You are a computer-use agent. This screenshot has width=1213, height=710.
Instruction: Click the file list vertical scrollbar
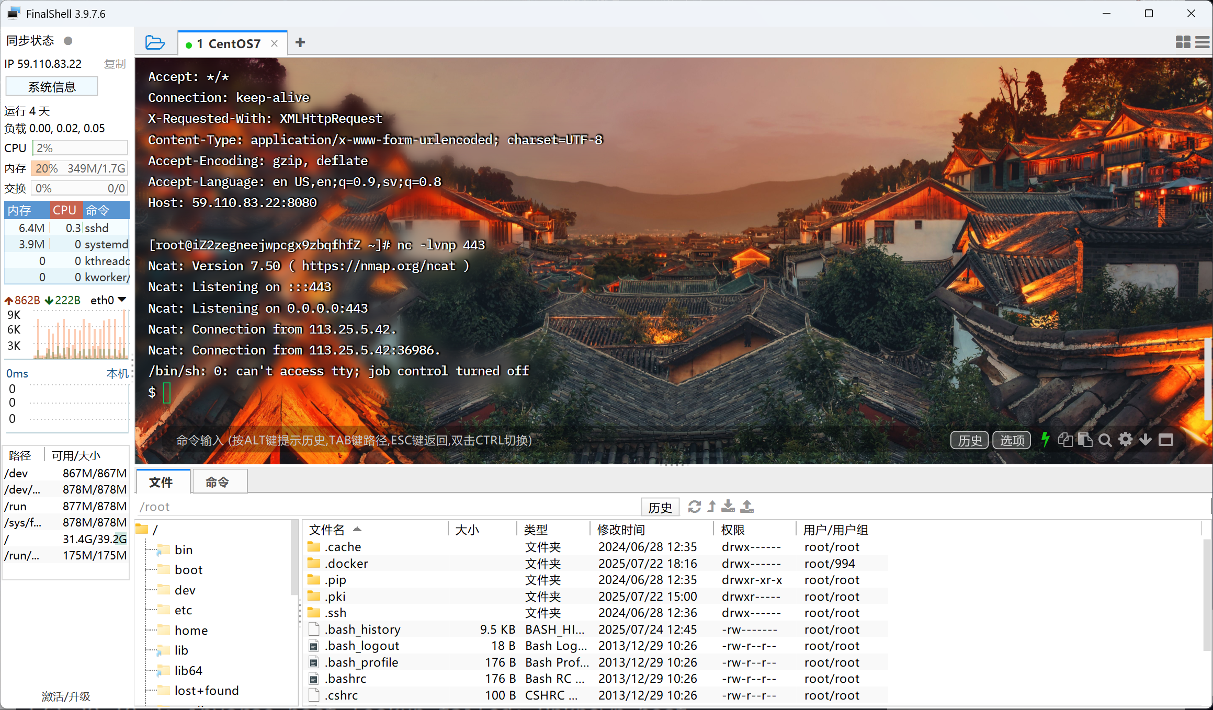click(1208, 596)
